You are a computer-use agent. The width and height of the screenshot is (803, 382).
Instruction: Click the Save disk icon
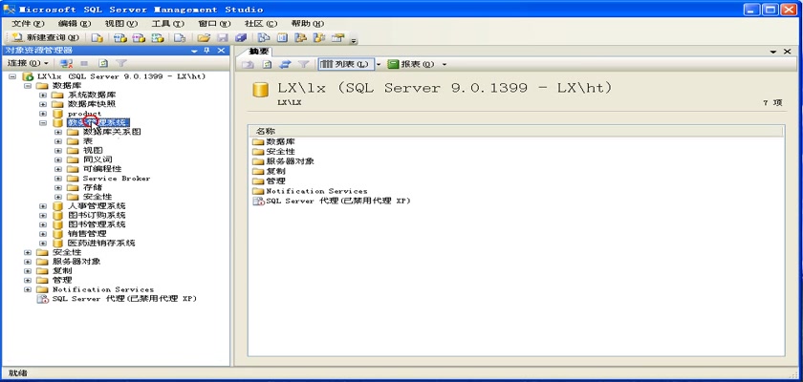click(222, 38)
